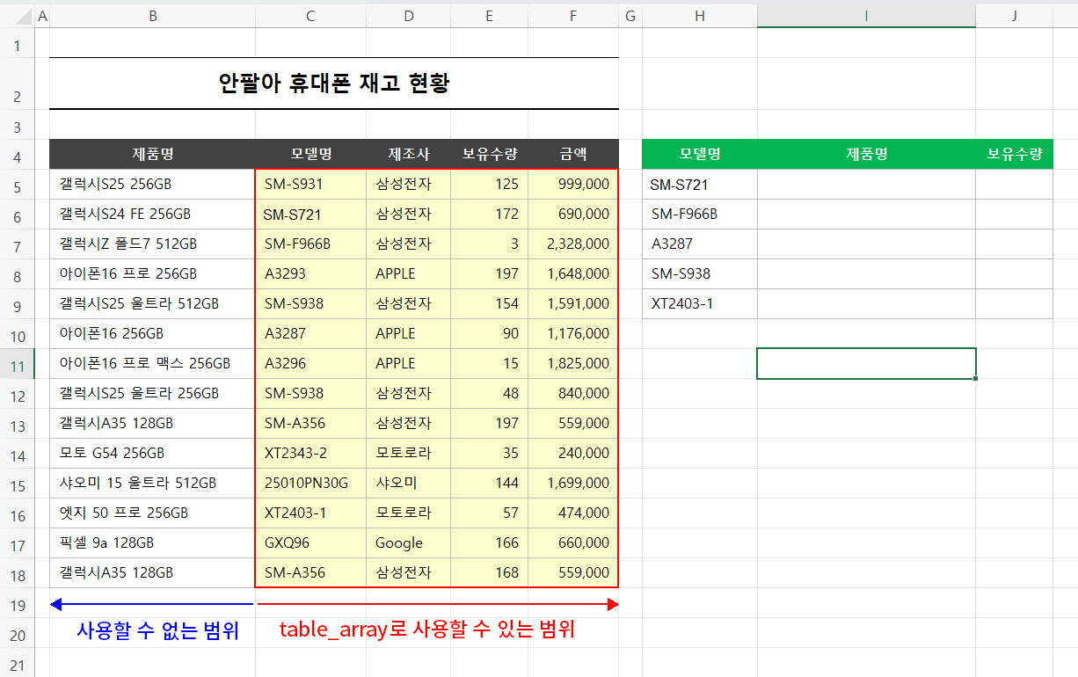The width and height of the screenshot is (1078, 677).
Task: Select quantity cell 154
Action: coord(490,304)
